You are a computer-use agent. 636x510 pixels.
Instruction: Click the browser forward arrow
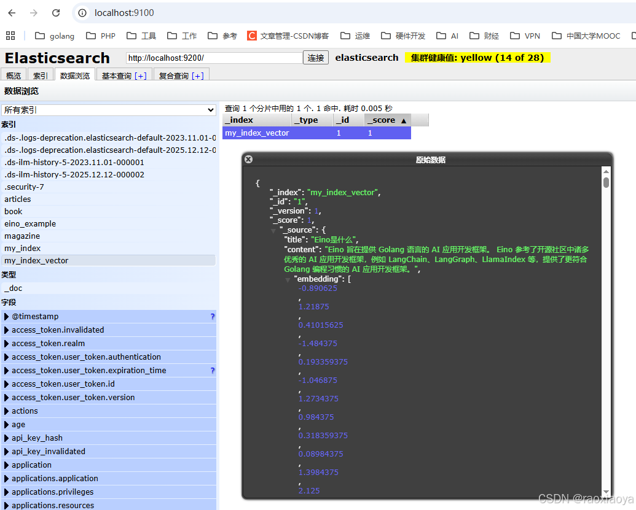click(x=34, y=13)
